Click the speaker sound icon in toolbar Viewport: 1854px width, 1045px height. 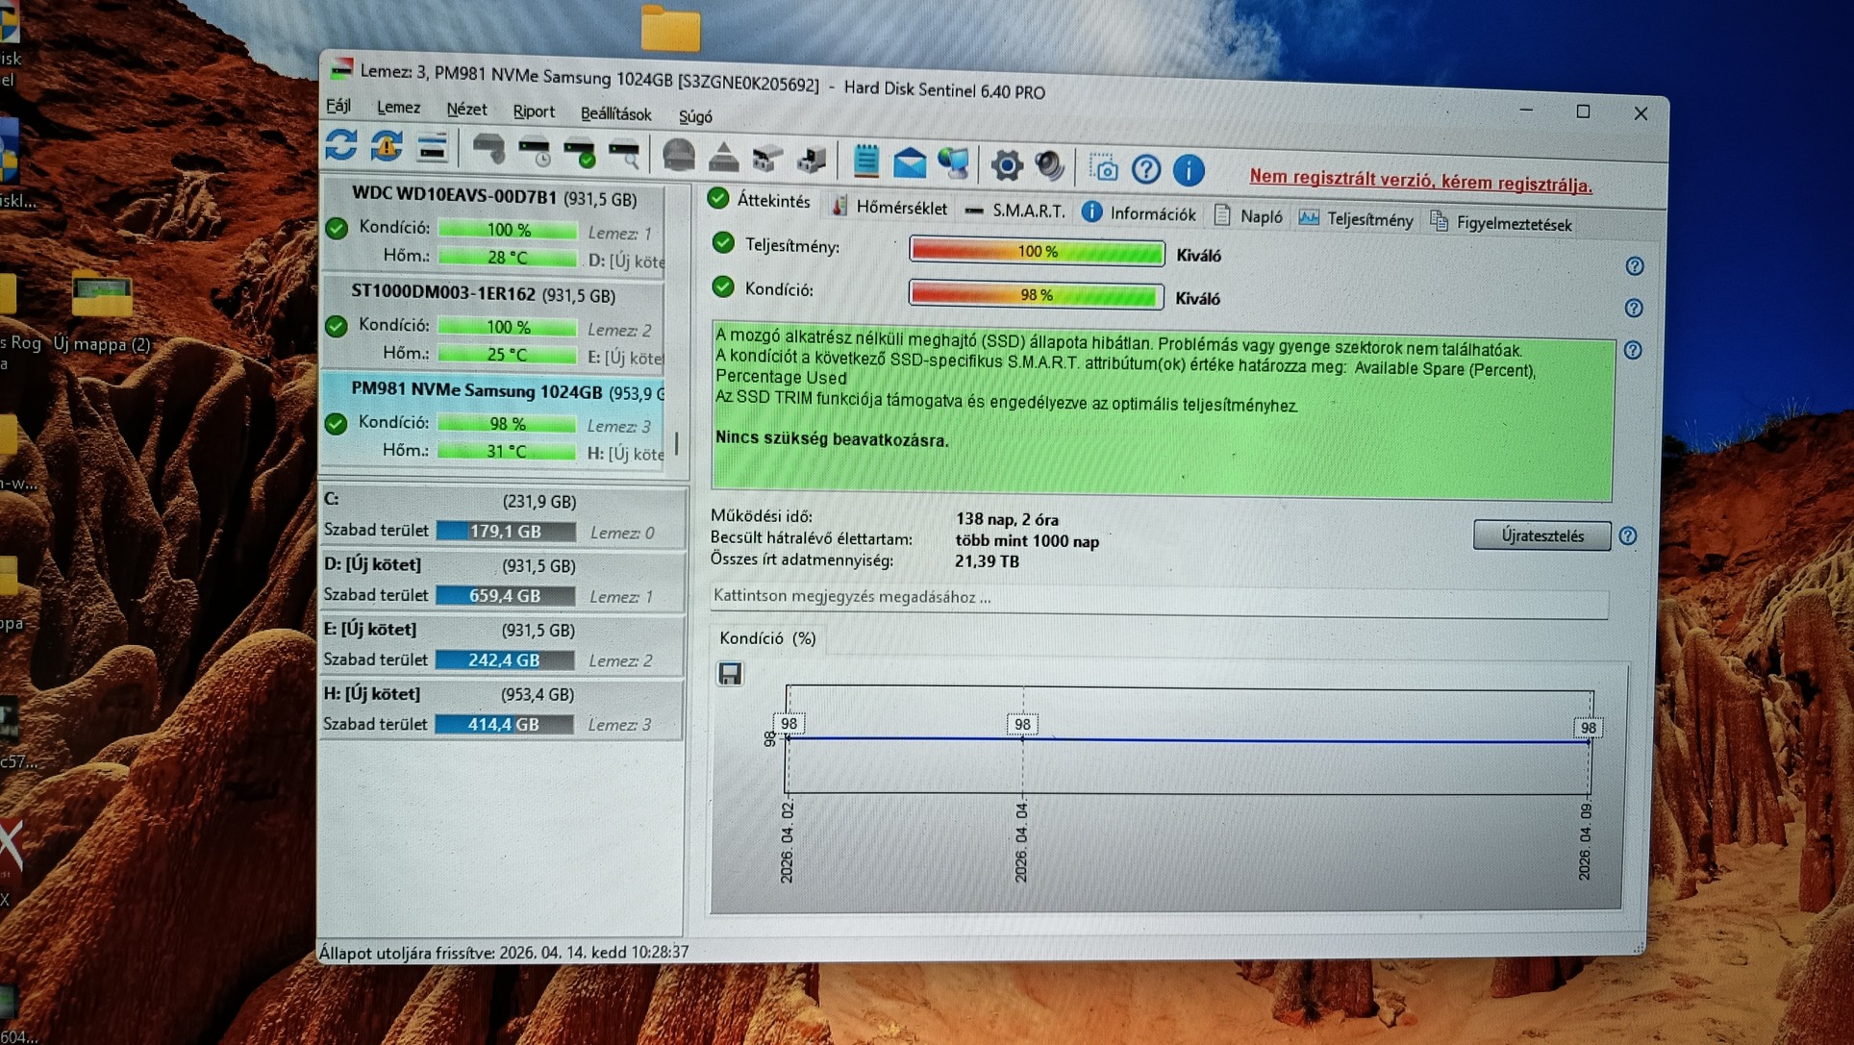tap(1050, 166)
